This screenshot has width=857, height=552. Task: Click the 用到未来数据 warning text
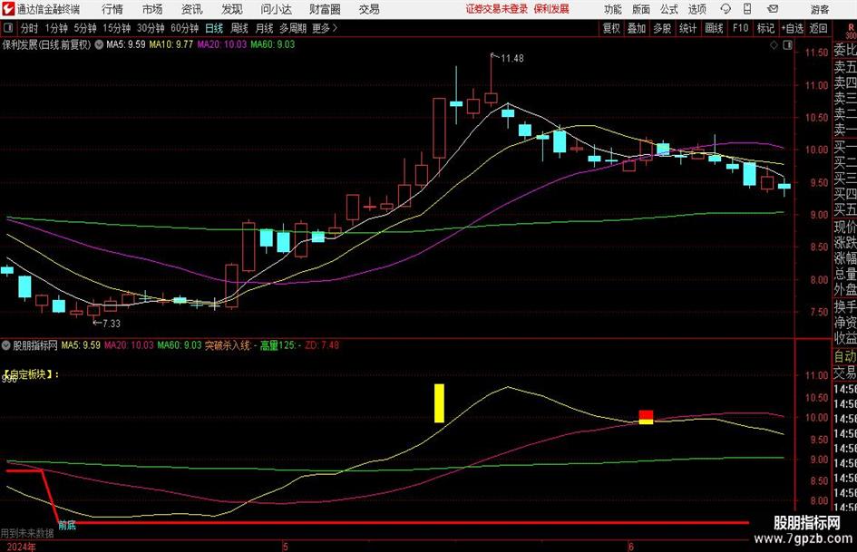point(27,533)
